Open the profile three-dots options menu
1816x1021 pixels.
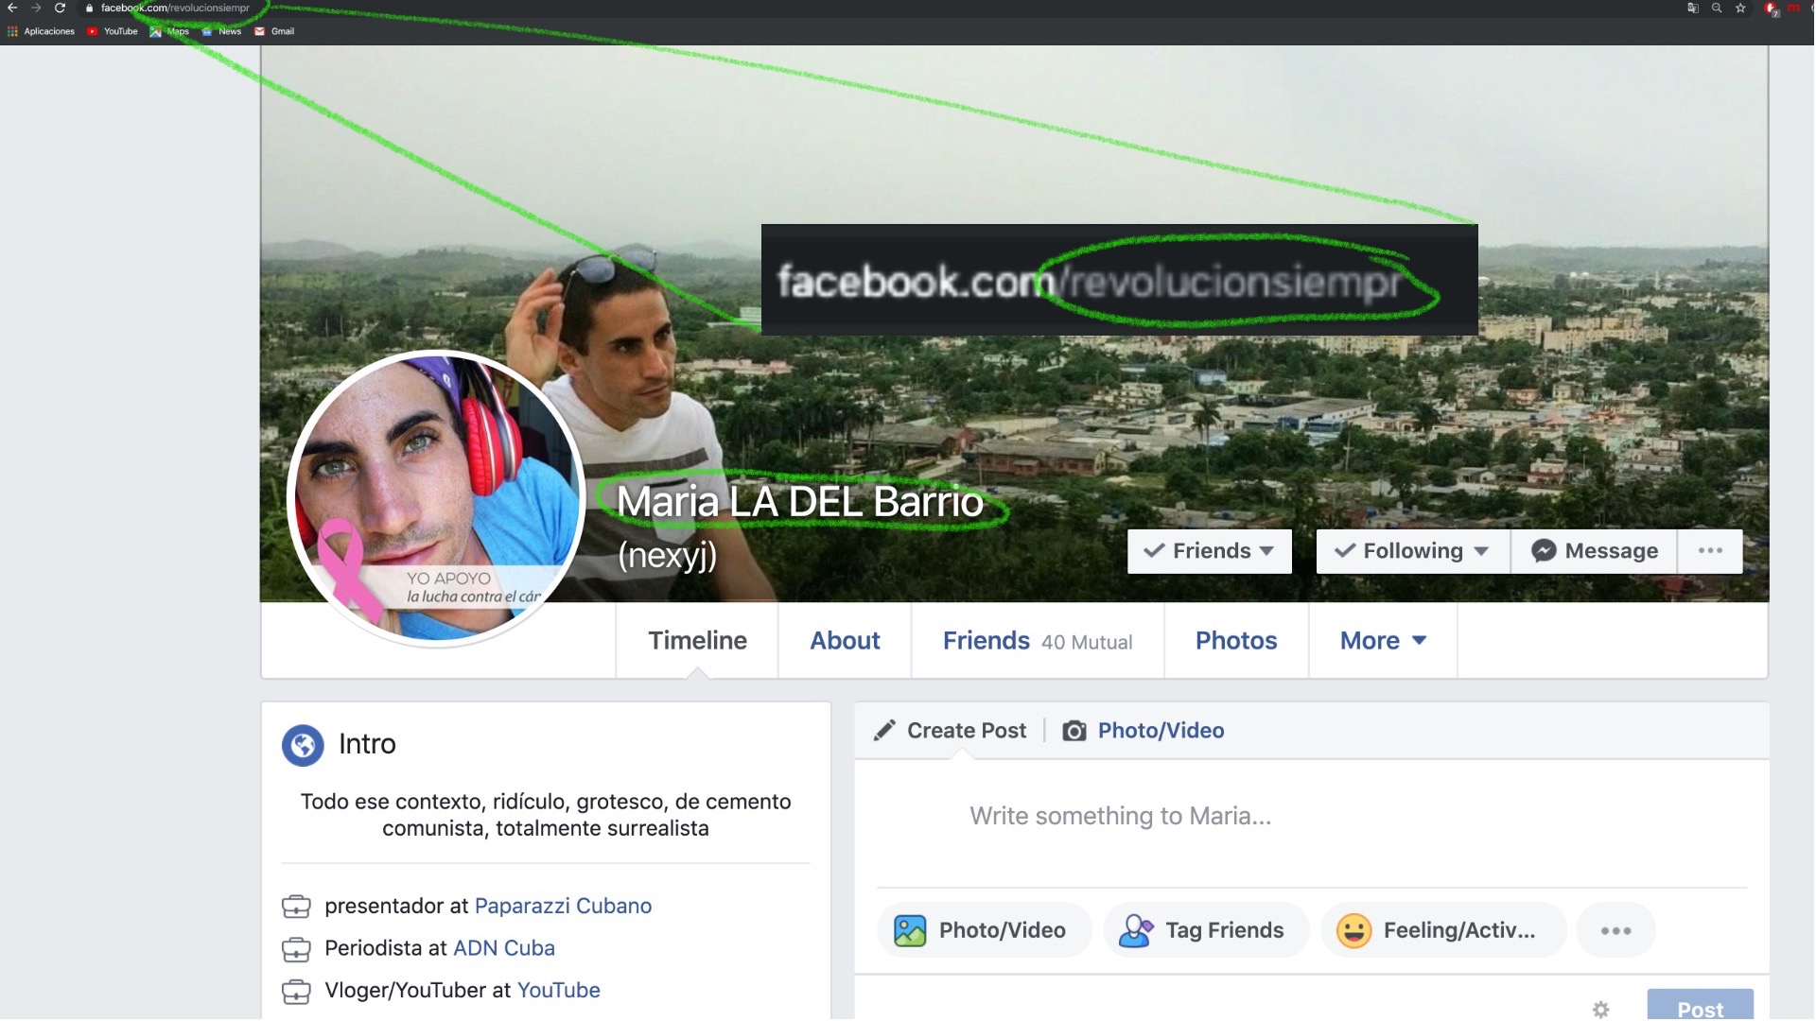tap(1710, 551)
